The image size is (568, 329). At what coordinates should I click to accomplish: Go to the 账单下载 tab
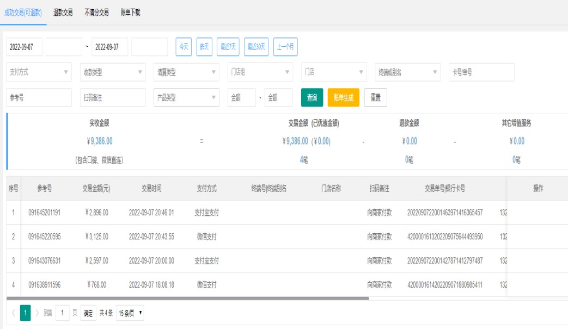coord(131,13)
